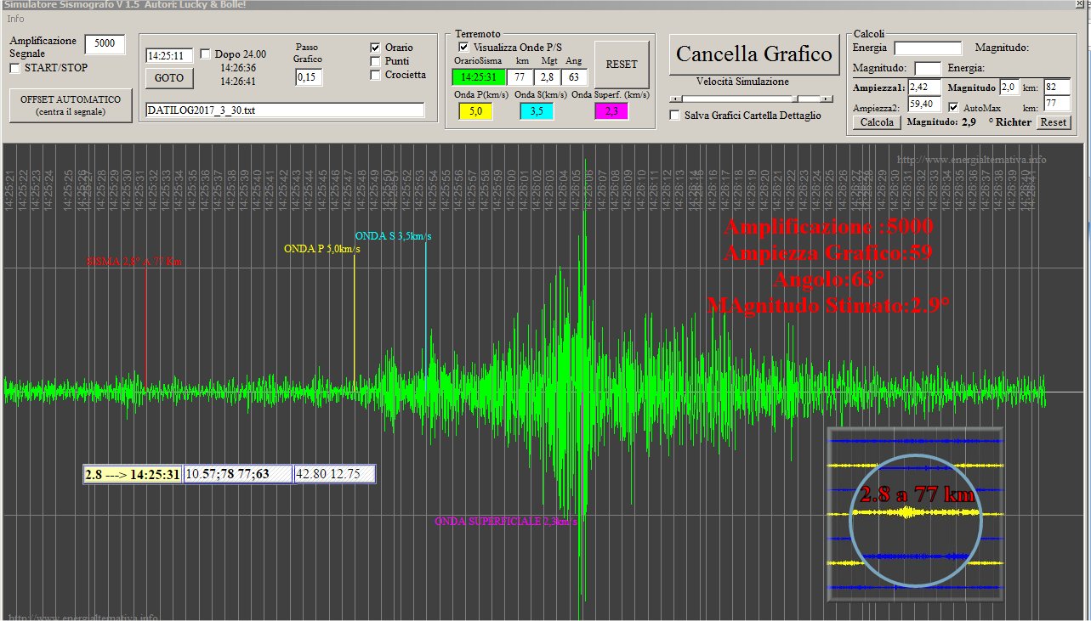Click the 'MAgnitudo Stimato:2.9°' red text
The image size is (1091, 621).
point(828,304)
